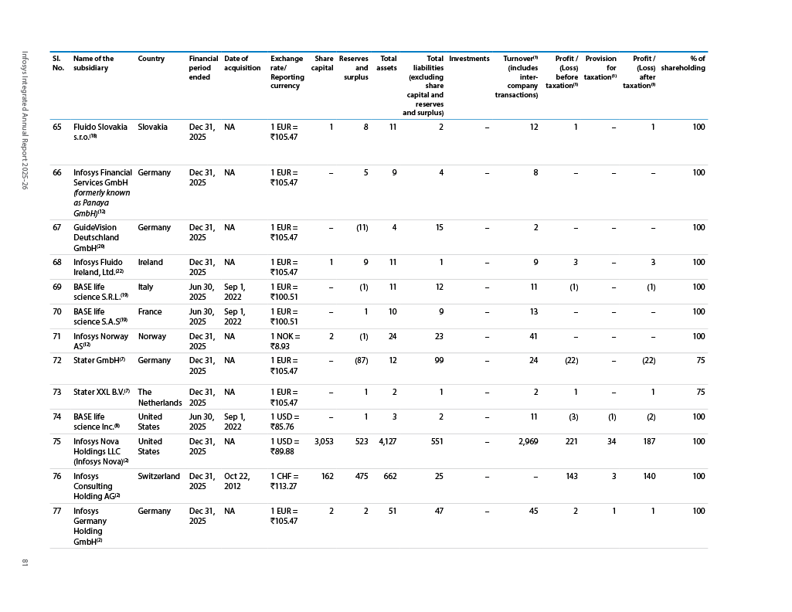Click shareholding '75' for Stater GmbH
The height and width of the screenshot is (612, 792).
tap(701, 361)
